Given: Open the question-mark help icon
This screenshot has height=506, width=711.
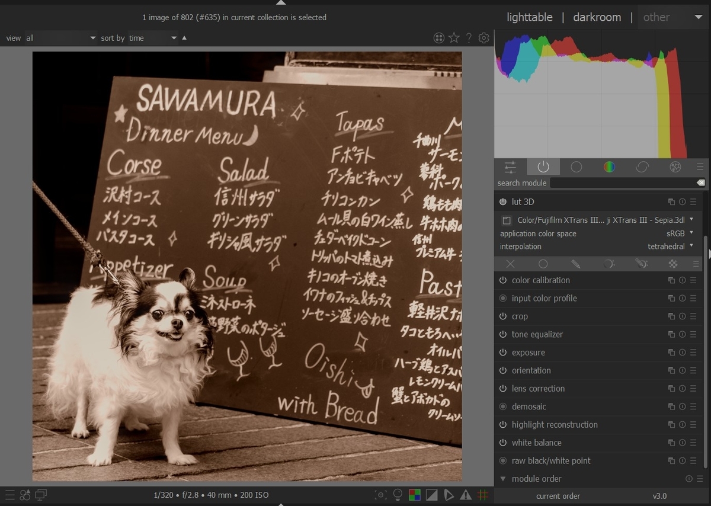Looking at the screenshot, I should [x=469, y=38].
